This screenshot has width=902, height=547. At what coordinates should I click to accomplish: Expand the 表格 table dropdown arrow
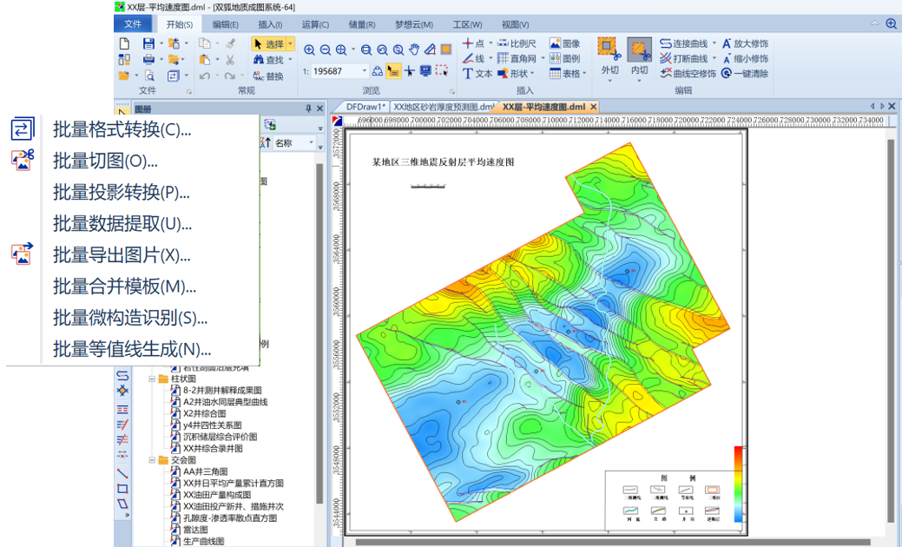pyautogui.click(x=585, y=74)
